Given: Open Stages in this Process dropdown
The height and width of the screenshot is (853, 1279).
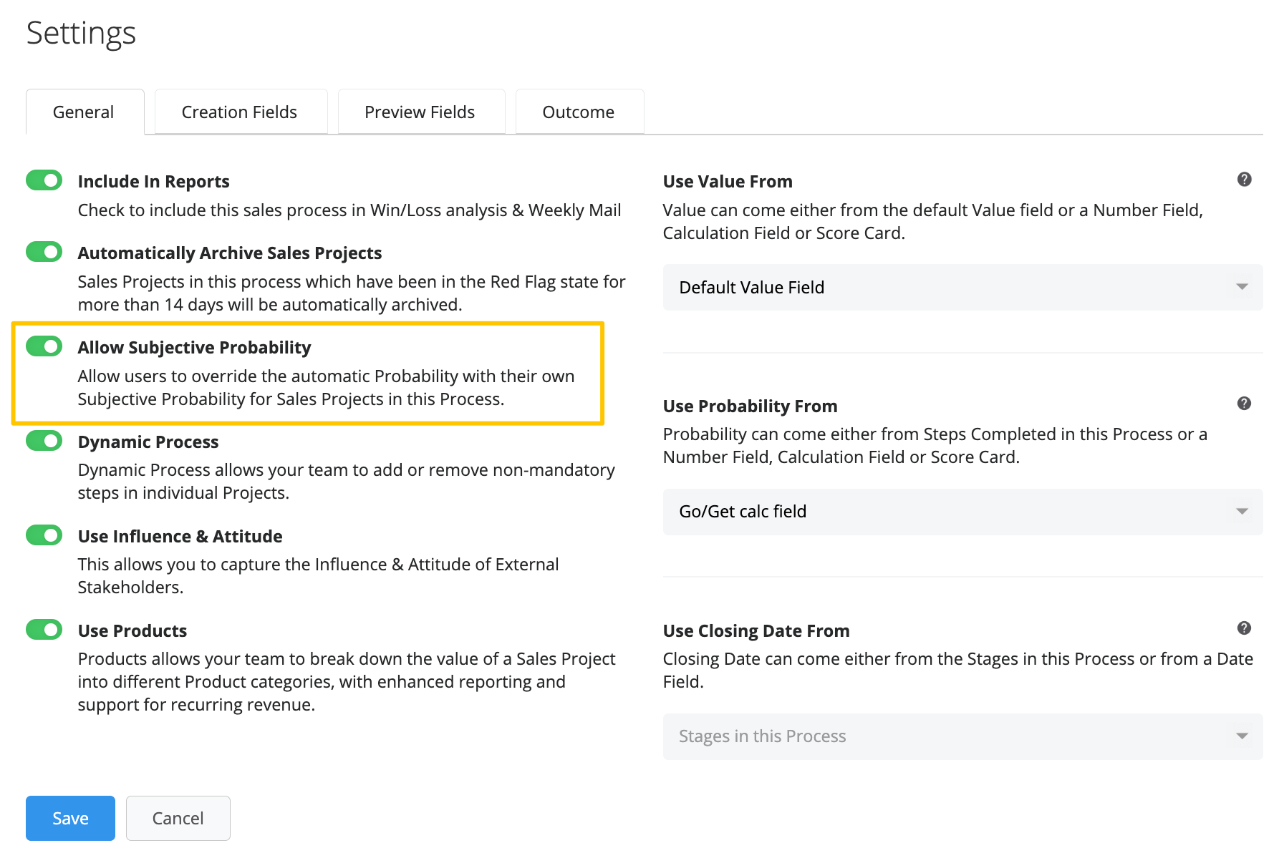Looking at the screenshot, I should 962,736.
